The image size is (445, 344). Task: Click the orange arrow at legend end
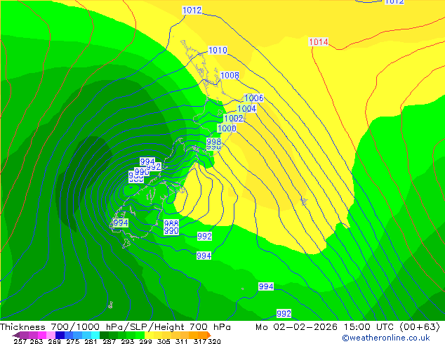coord(209,335)
